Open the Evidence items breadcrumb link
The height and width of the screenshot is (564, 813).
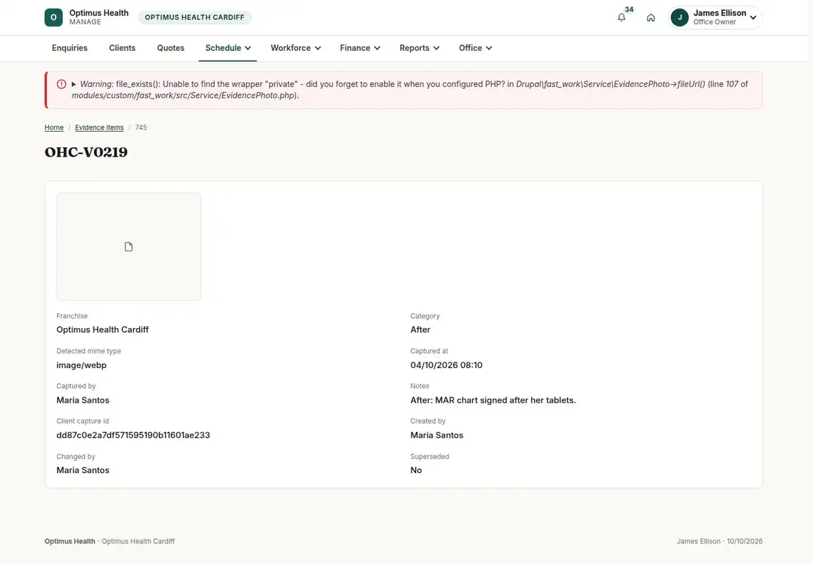[x=99, y=127]
